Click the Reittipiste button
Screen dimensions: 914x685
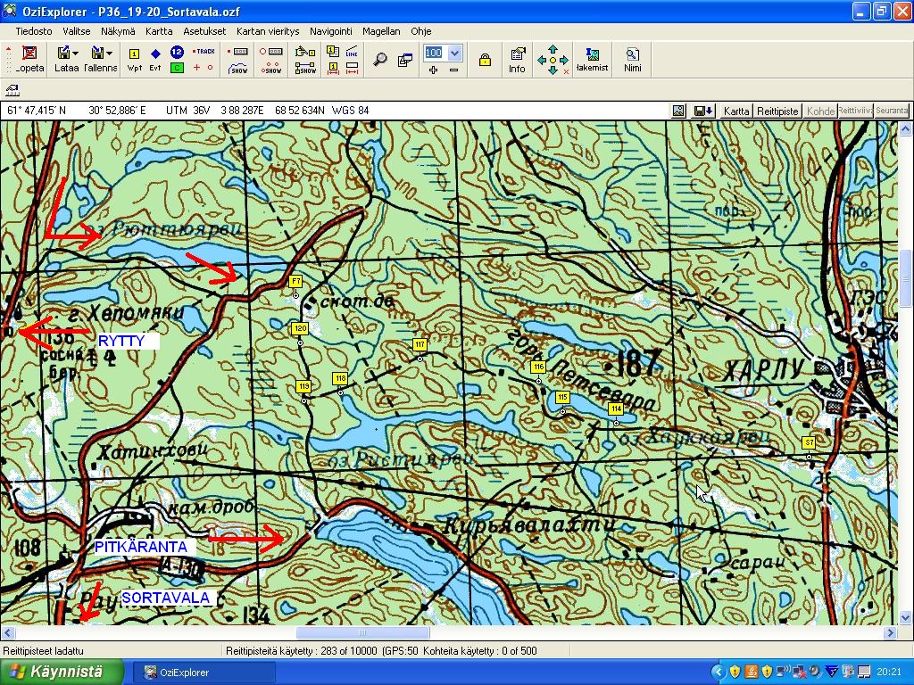click(777, 111)
